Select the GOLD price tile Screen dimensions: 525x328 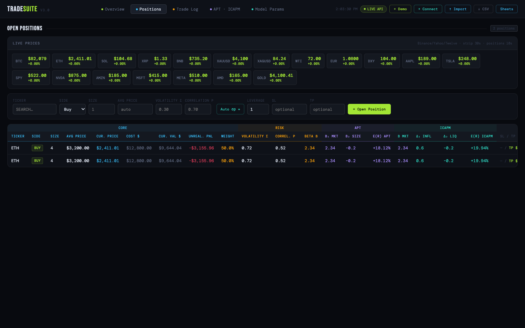pos(275,78)
